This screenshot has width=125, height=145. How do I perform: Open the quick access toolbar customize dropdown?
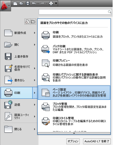click(x=56, y=3)
